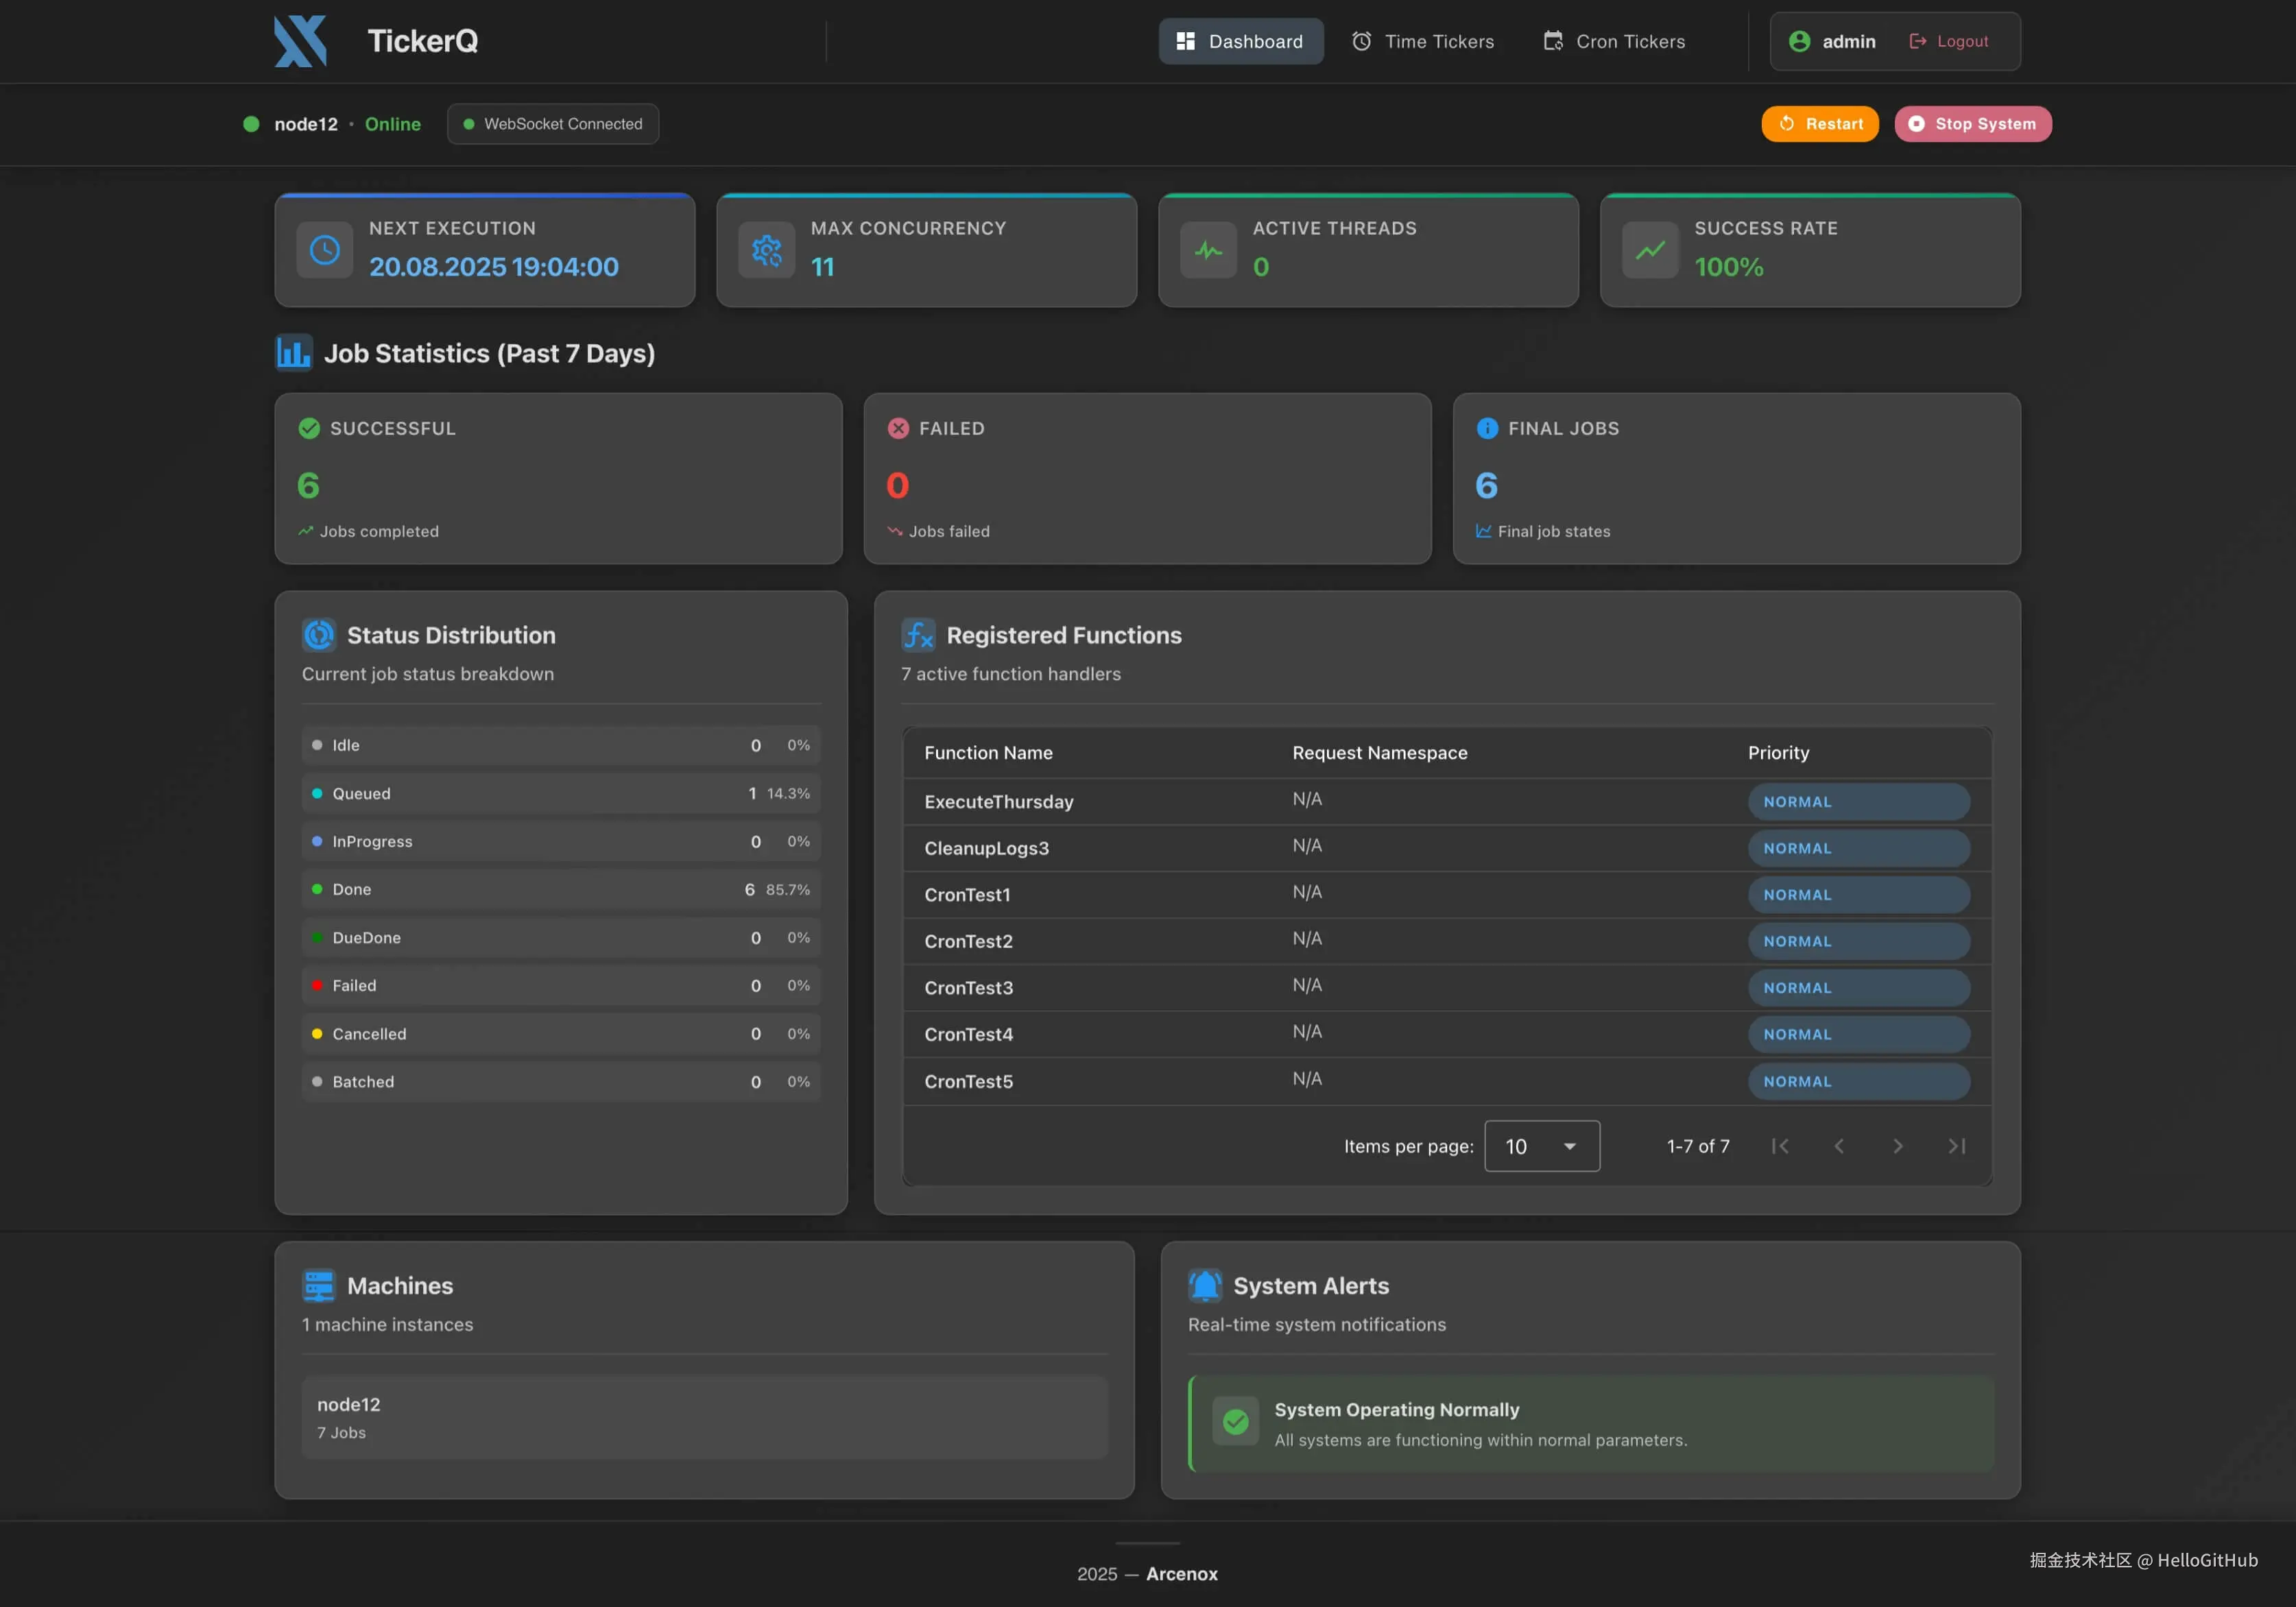Screen dimensions: 2296x1607
Task: Go to next page of functions
Action: [1897, 1146]
